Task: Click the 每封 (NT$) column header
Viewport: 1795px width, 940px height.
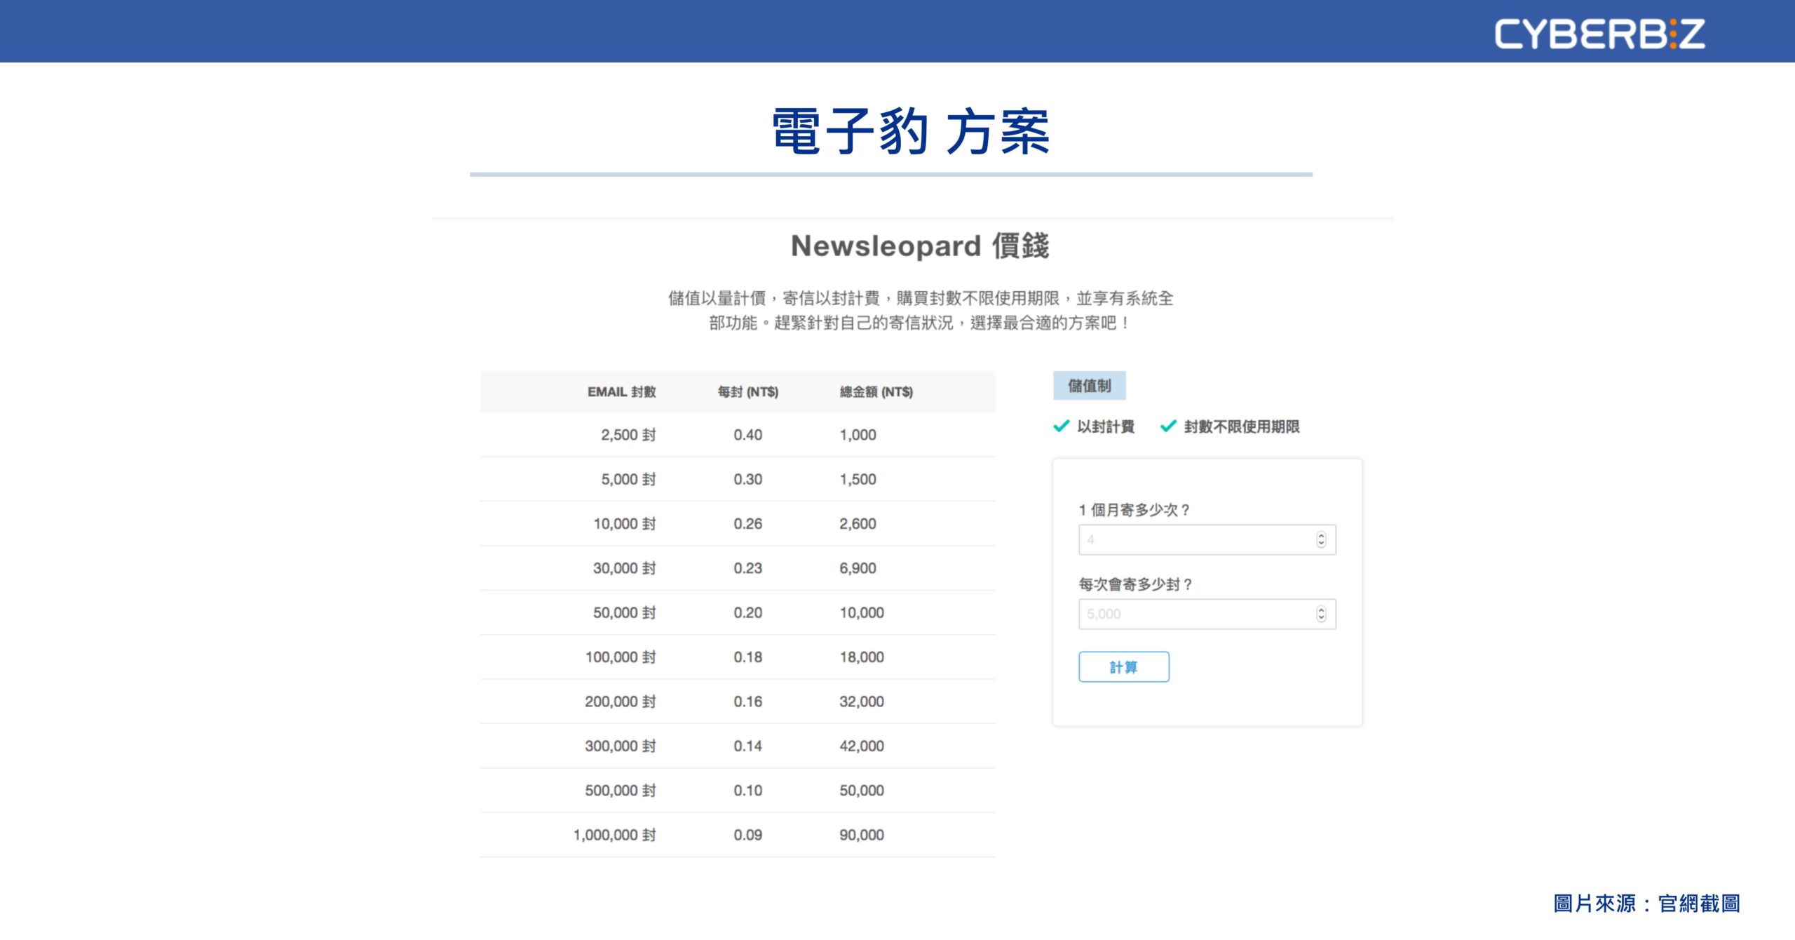Action: pyautogui.click(x=747, y=391)
